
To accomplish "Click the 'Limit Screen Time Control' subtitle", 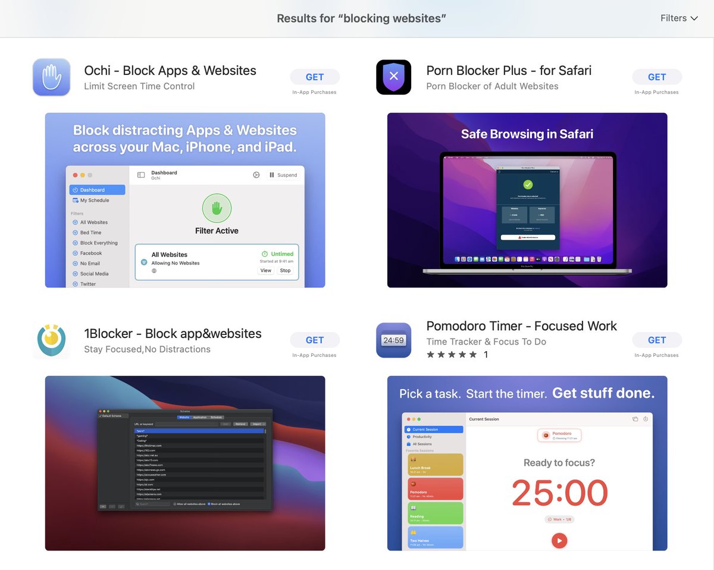I will [139, 86].
